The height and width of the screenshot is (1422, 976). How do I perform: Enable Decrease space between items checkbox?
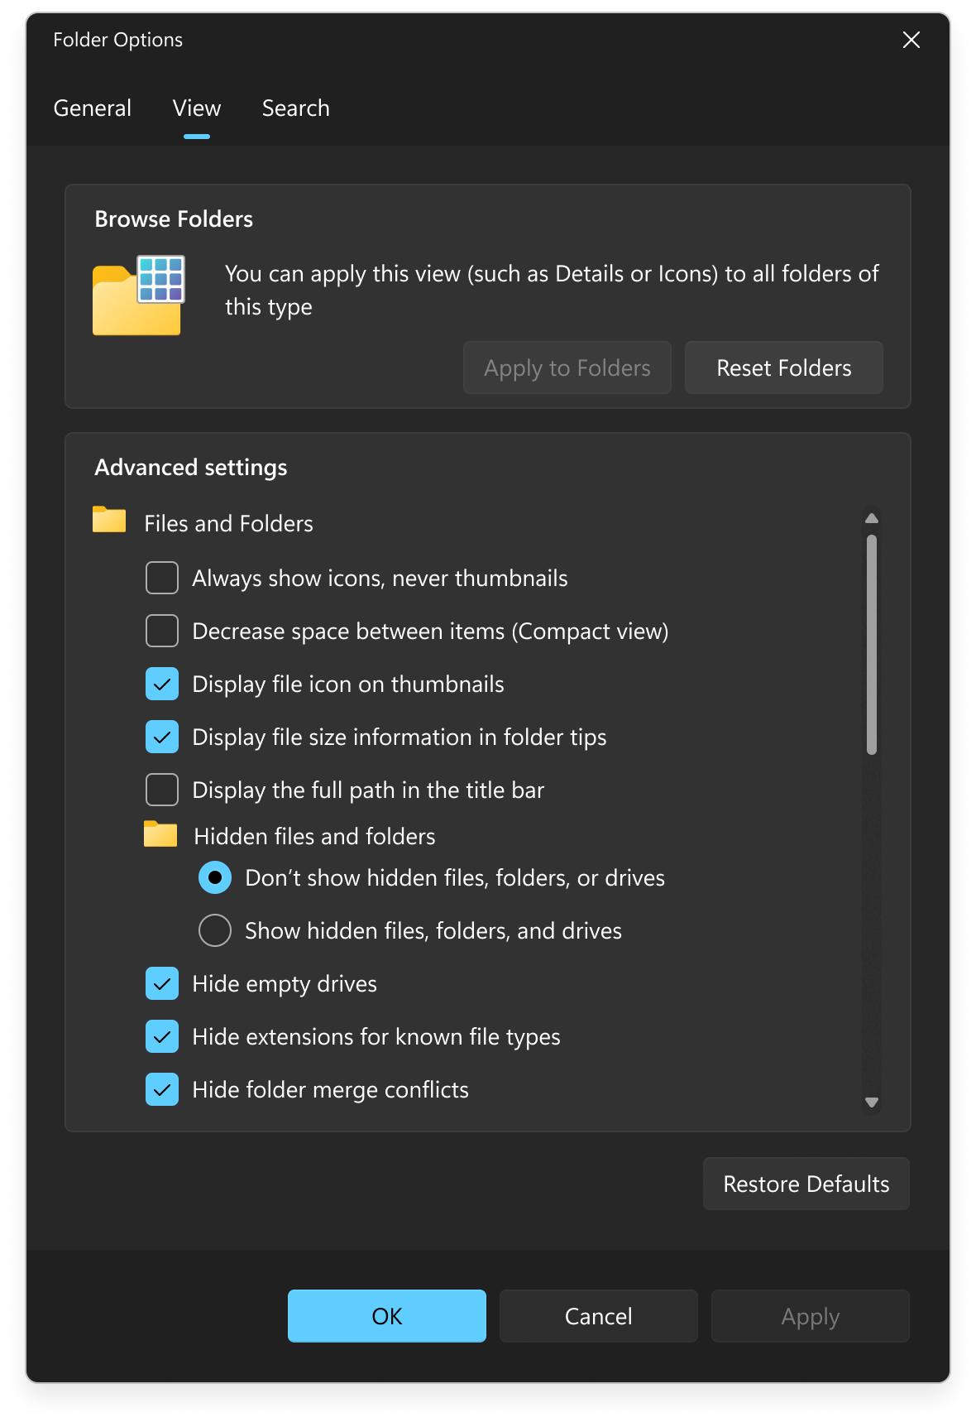[x=162, y=631]
